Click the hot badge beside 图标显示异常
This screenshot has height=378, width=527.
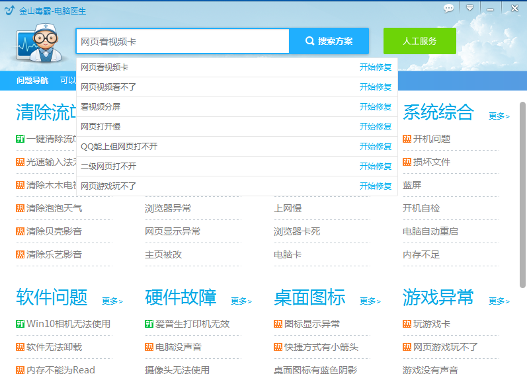[x=278, y=324]
